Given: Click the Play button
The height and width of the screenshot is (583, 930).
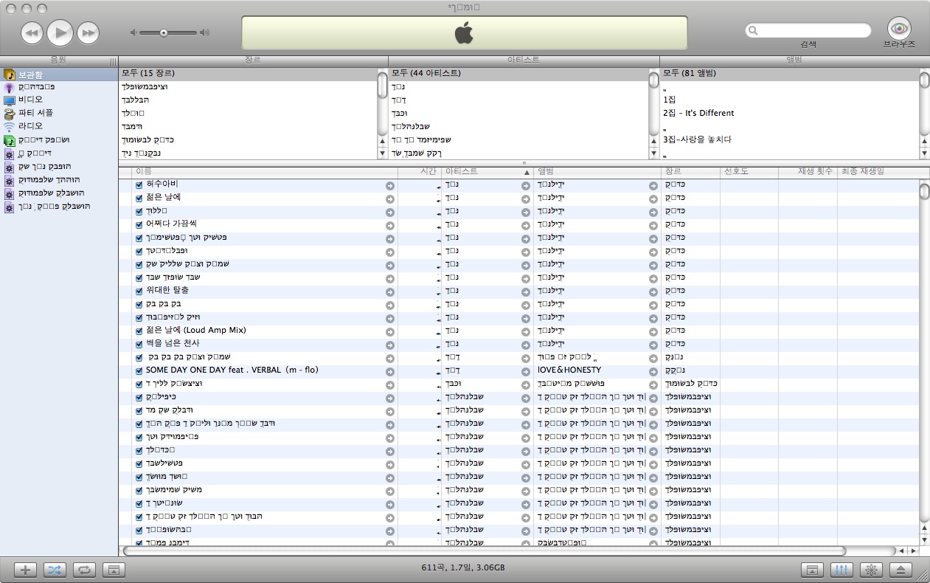Looking at the screenshot, I should [x=60, y=32].
